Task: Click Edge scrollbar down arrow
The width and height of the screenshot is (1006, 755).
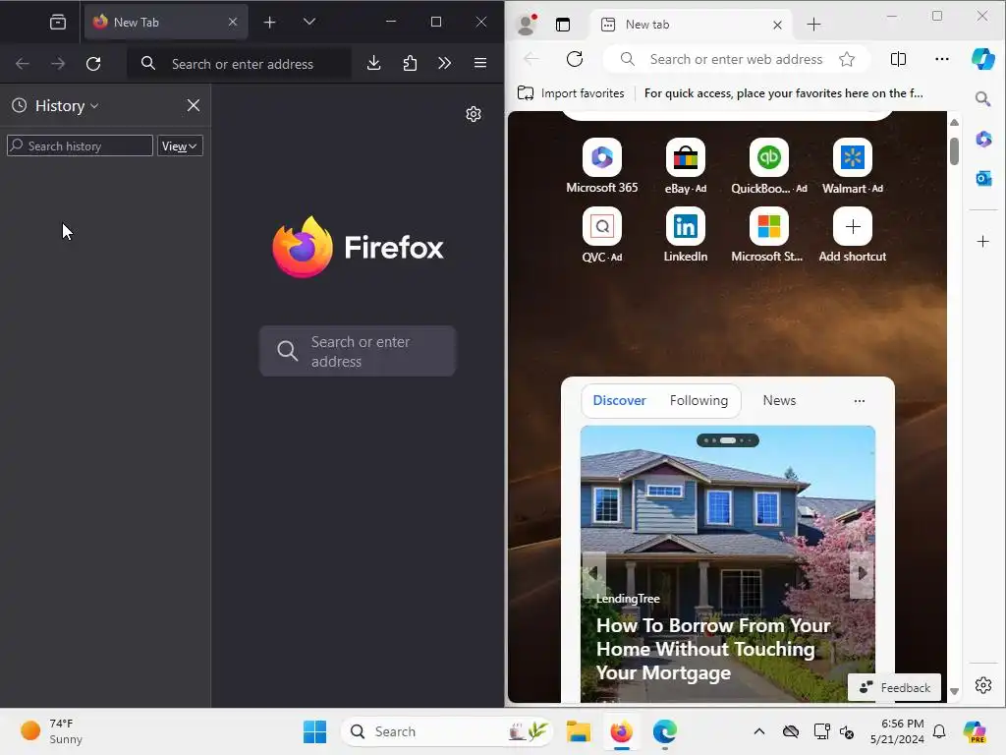Action: [954, 692]
